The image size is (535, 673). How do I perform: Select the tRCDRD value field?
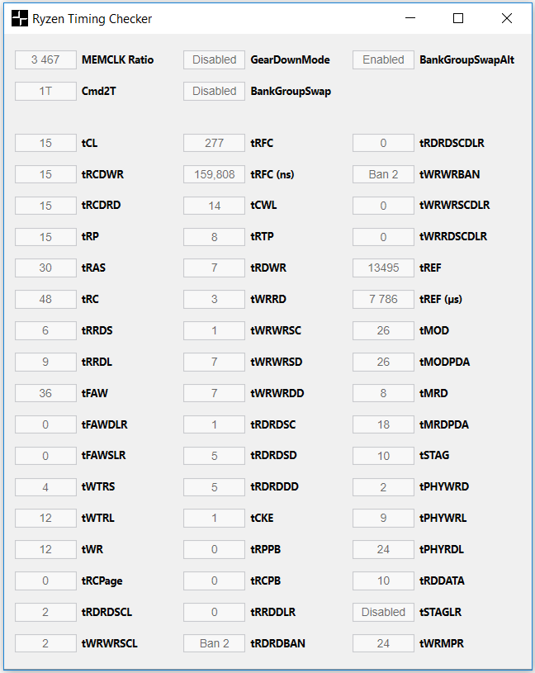point(46,206)
